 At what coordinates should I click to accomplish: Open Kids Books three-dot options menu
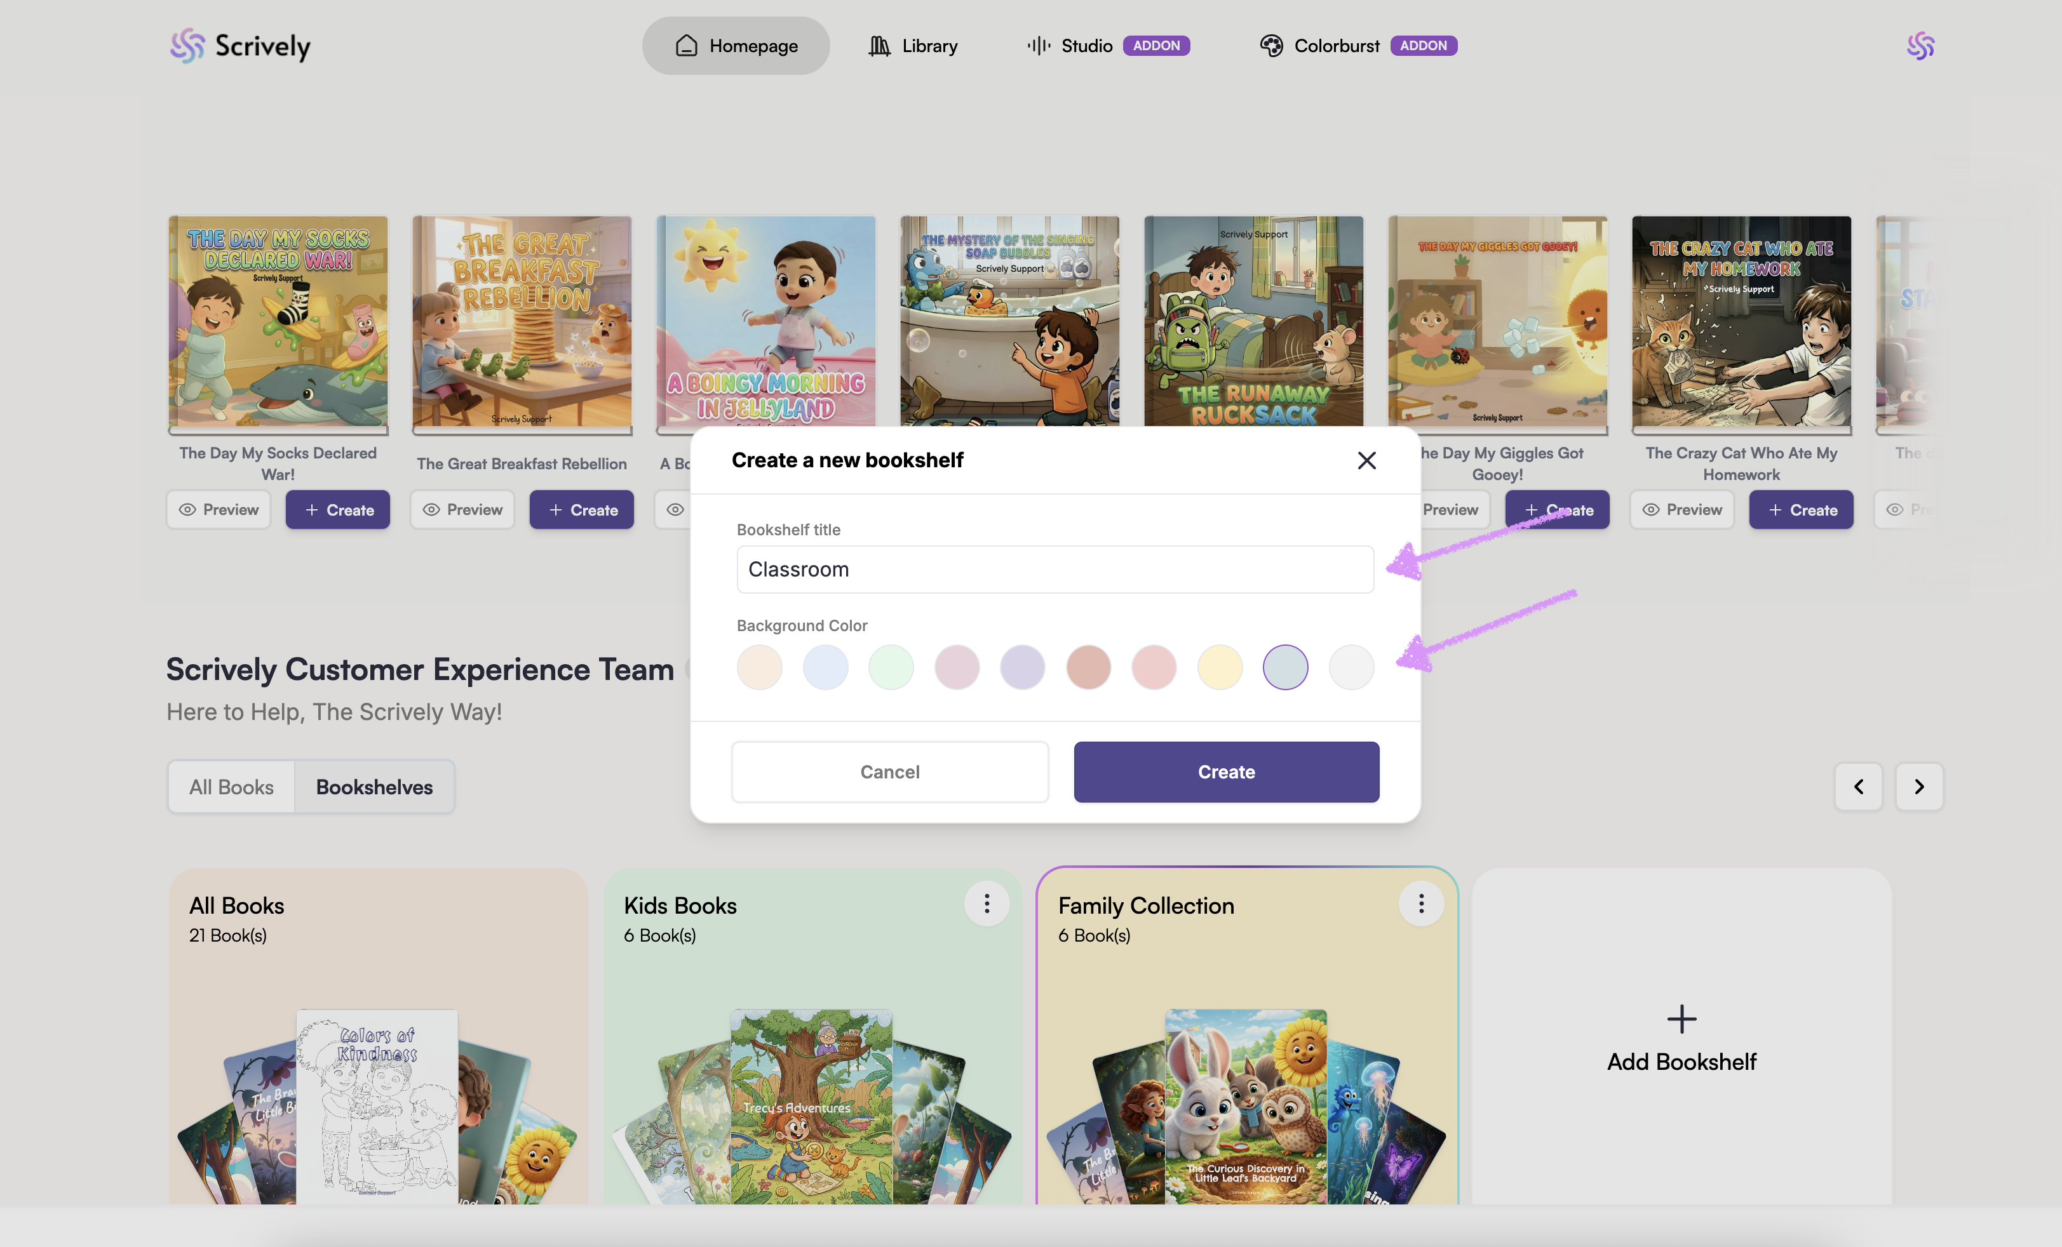point(987,904)
